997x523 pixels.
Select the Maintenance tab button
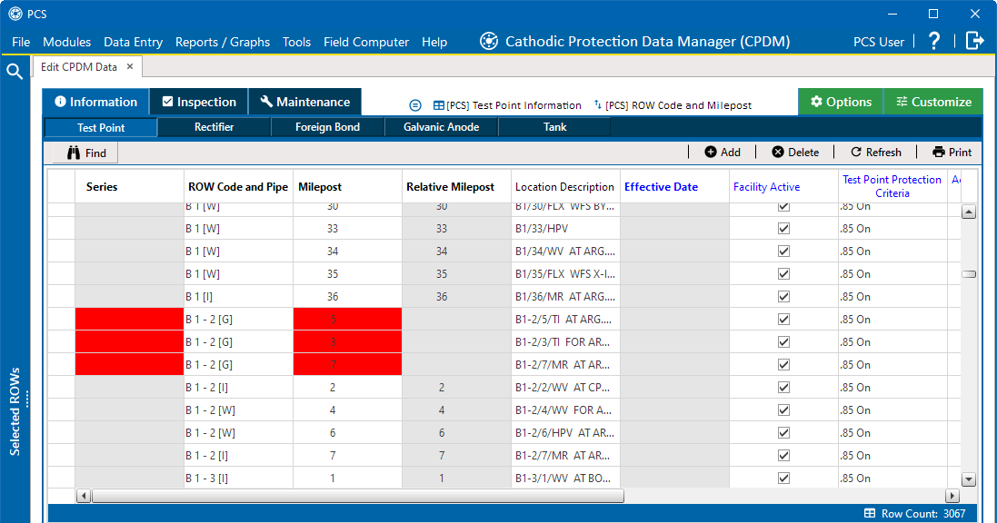point(304,102)
